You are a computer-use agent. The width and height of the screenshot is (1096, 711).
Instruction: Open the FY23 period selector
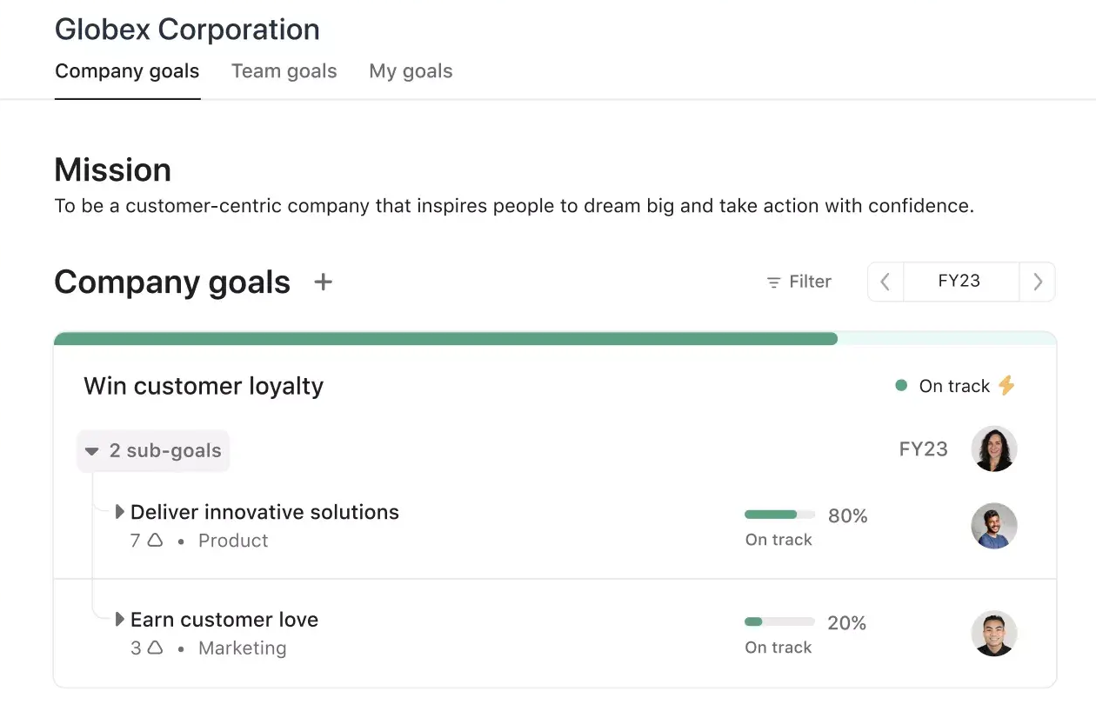(x=959, y=282)
